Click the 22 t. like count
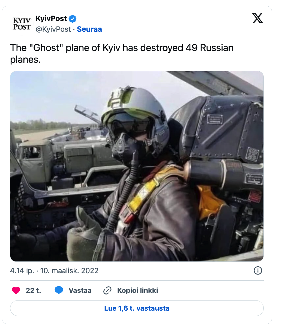Viewport: 282px width, 324px height. coord(34,290)
